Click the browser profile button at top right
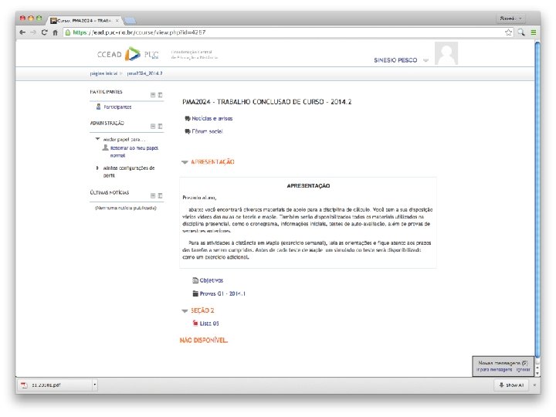556x417 pixels. coord(510,18)
